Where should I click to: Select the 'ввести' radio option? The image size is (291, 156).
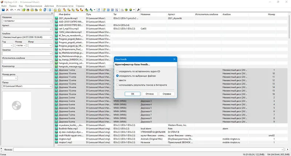point(117,80)
